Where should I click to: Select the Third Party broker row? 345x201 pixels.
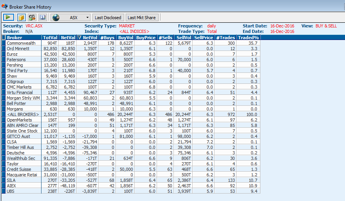tap(131, 71)
